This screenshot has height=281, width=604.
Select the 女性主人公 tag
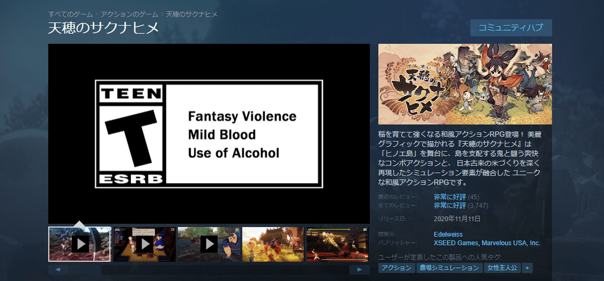[502, 268]
